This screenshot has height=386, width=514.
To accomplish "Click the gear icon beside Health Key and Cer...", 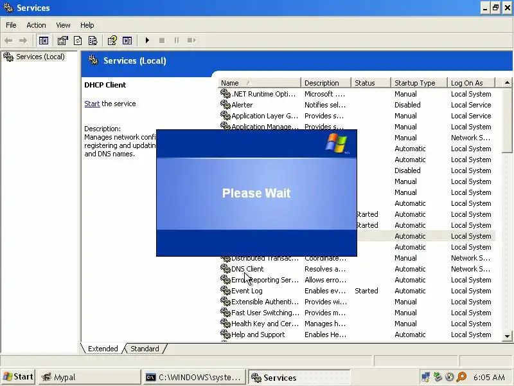I will (226, 324).
